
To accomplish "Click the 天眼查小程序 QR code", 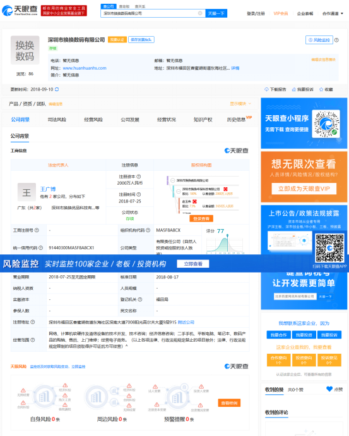I will 326,124.
